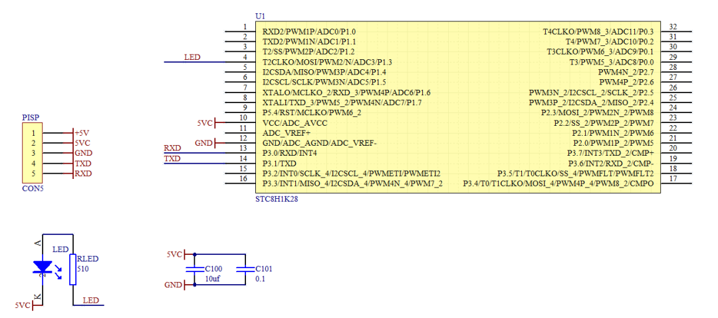Select the C100 capacitor symbol

(x=195, y=269)
